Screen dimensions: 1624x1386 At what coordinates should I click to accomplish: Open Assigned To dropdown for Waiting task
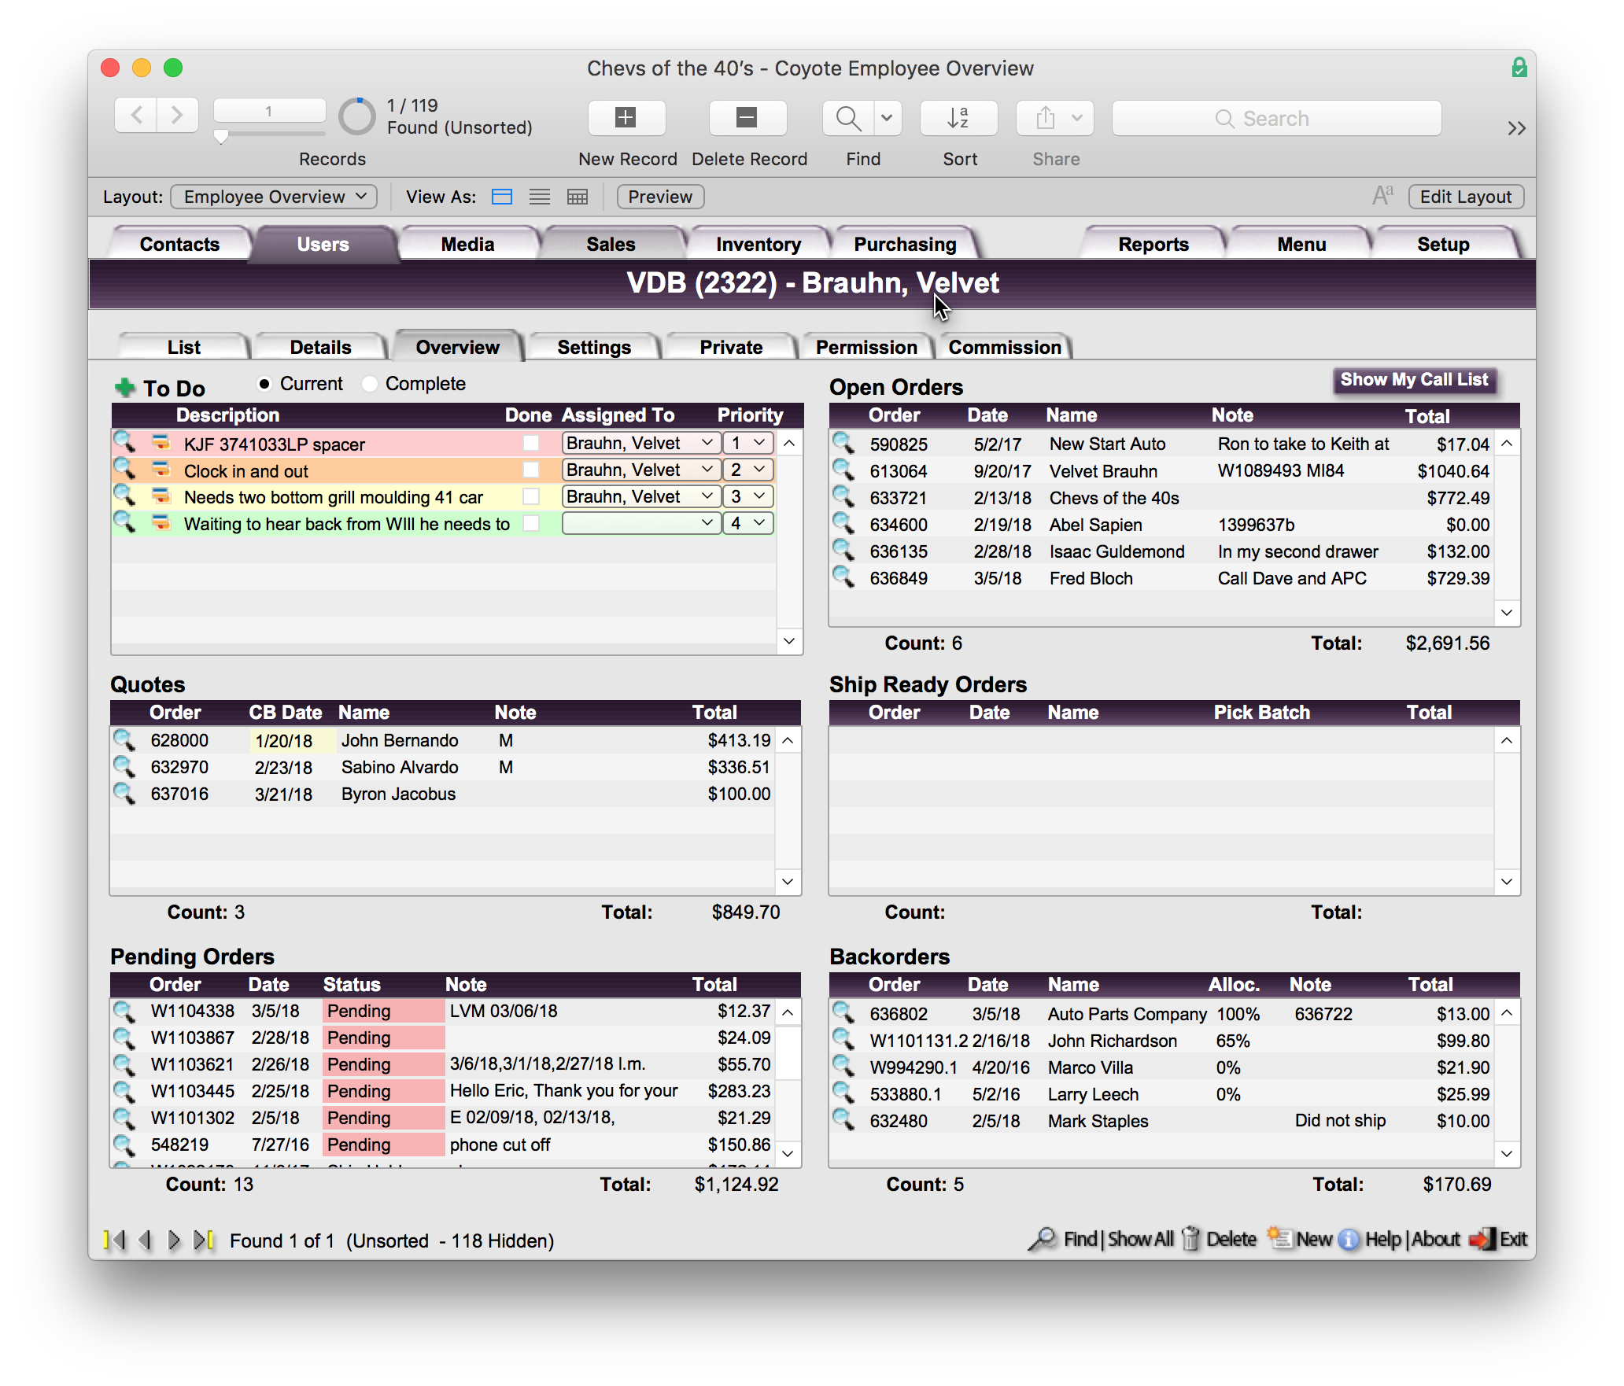[641, 523]
